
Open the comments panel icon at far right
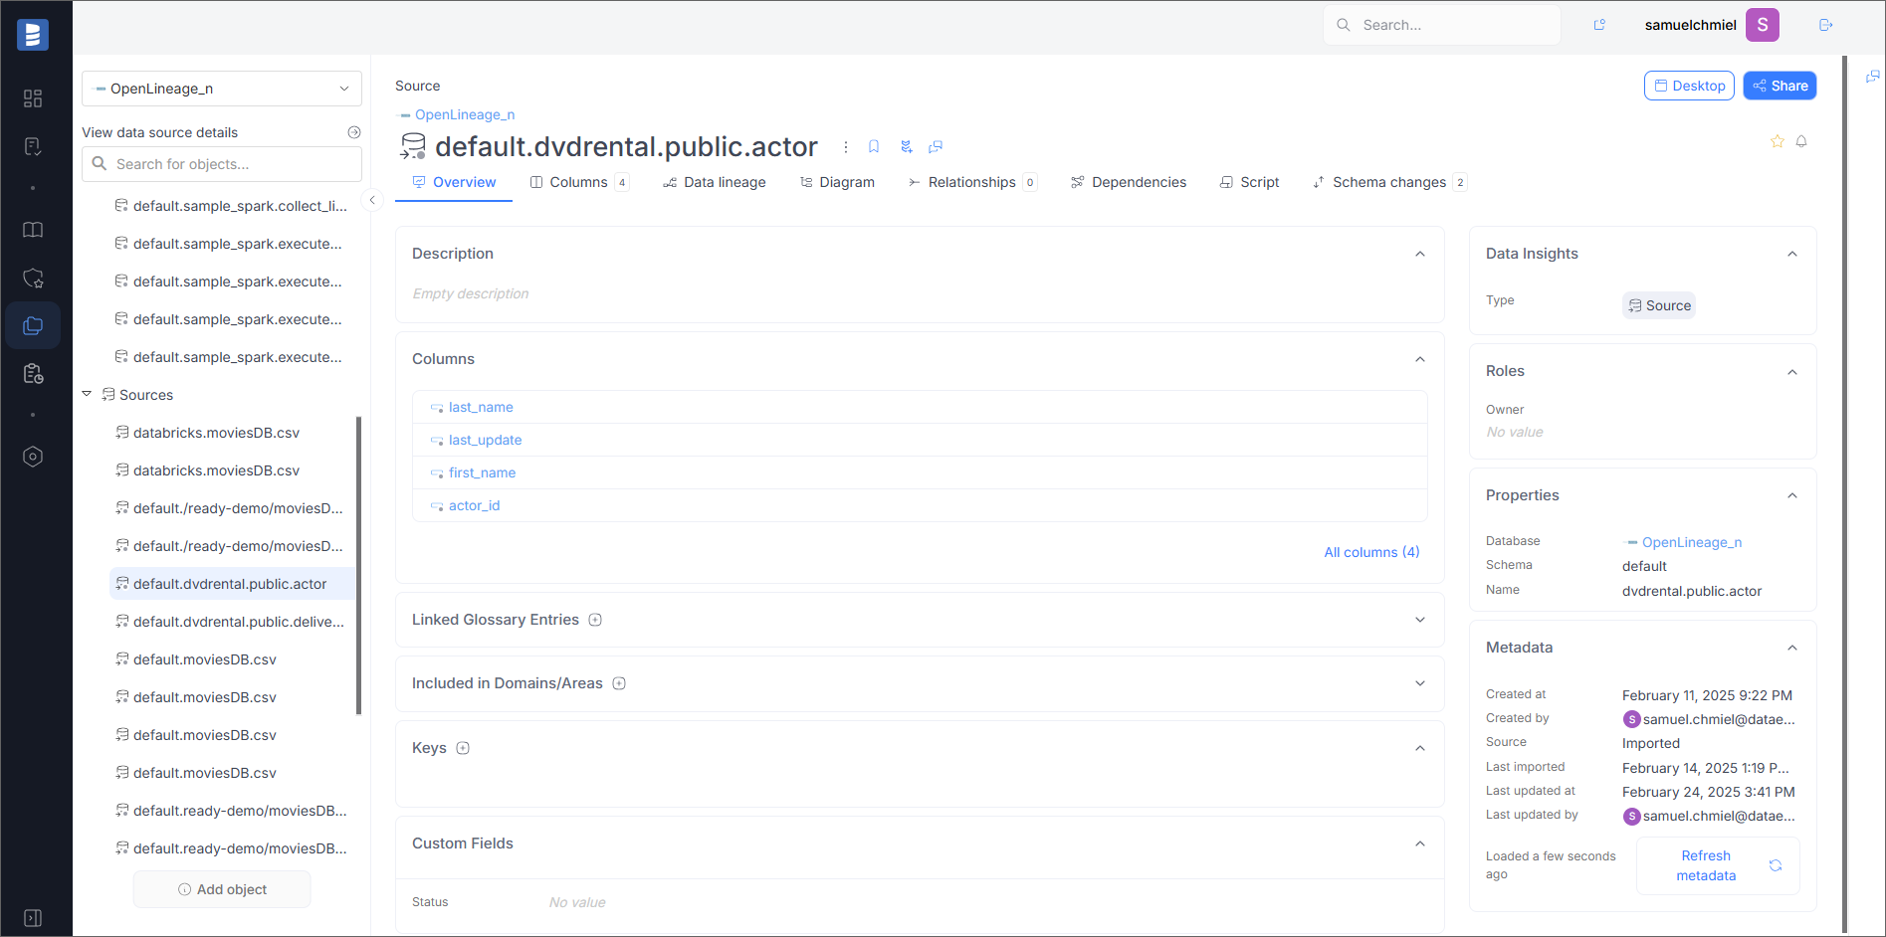pyautogui.click(x=1872, y=77)
